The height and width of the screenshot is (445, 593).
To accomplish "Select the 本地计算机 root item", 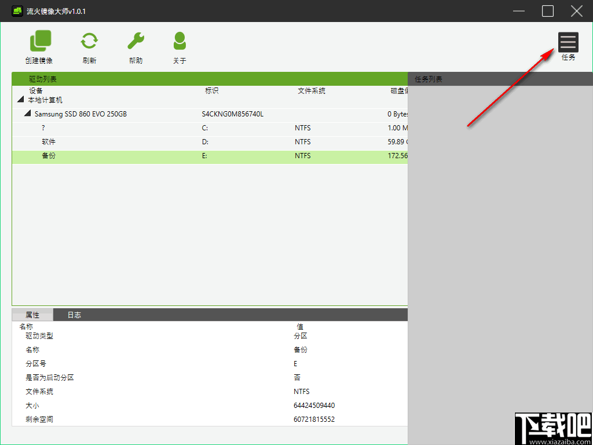I will coord(45,100).
